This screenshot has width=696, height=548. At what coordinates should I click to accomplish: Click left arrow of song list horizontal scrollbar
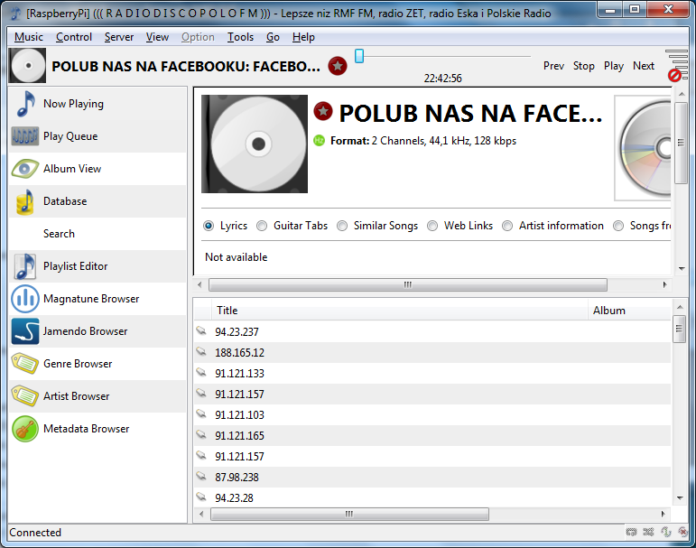coord(201,514)
